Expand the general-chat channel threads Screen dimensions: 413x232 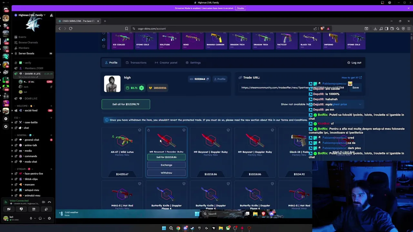point(12,140)
